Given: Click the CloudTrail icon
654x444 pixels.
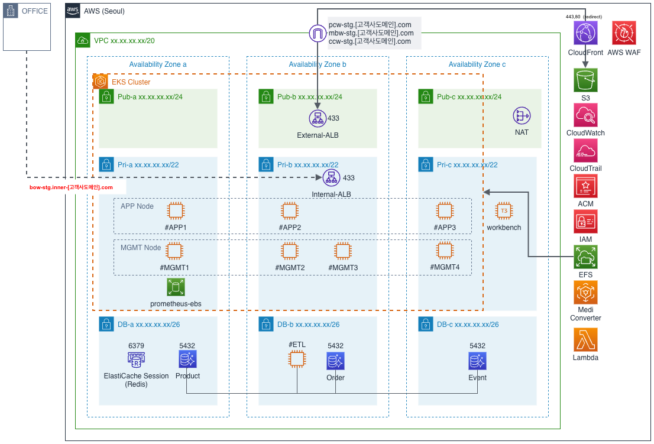Looking at the screenshot, I should coord(586,151).
